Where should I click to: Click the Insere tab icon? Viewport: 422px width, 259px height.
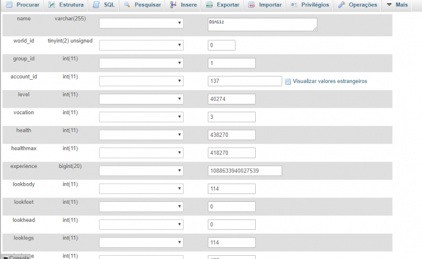(x=173, y=5)
